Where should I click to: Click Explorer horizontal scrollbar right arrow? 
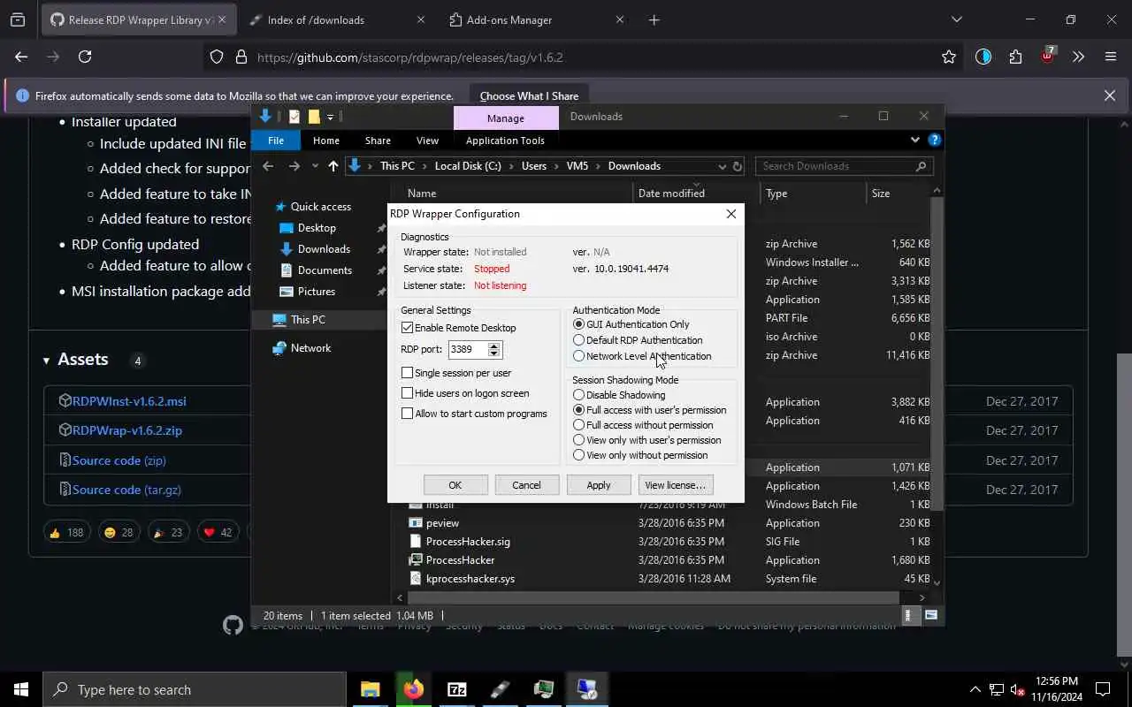tap(922, 597)
